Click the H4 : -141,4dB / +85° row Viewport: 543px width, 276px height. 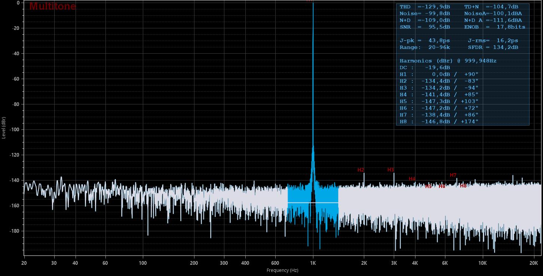[x=439, y=94]
